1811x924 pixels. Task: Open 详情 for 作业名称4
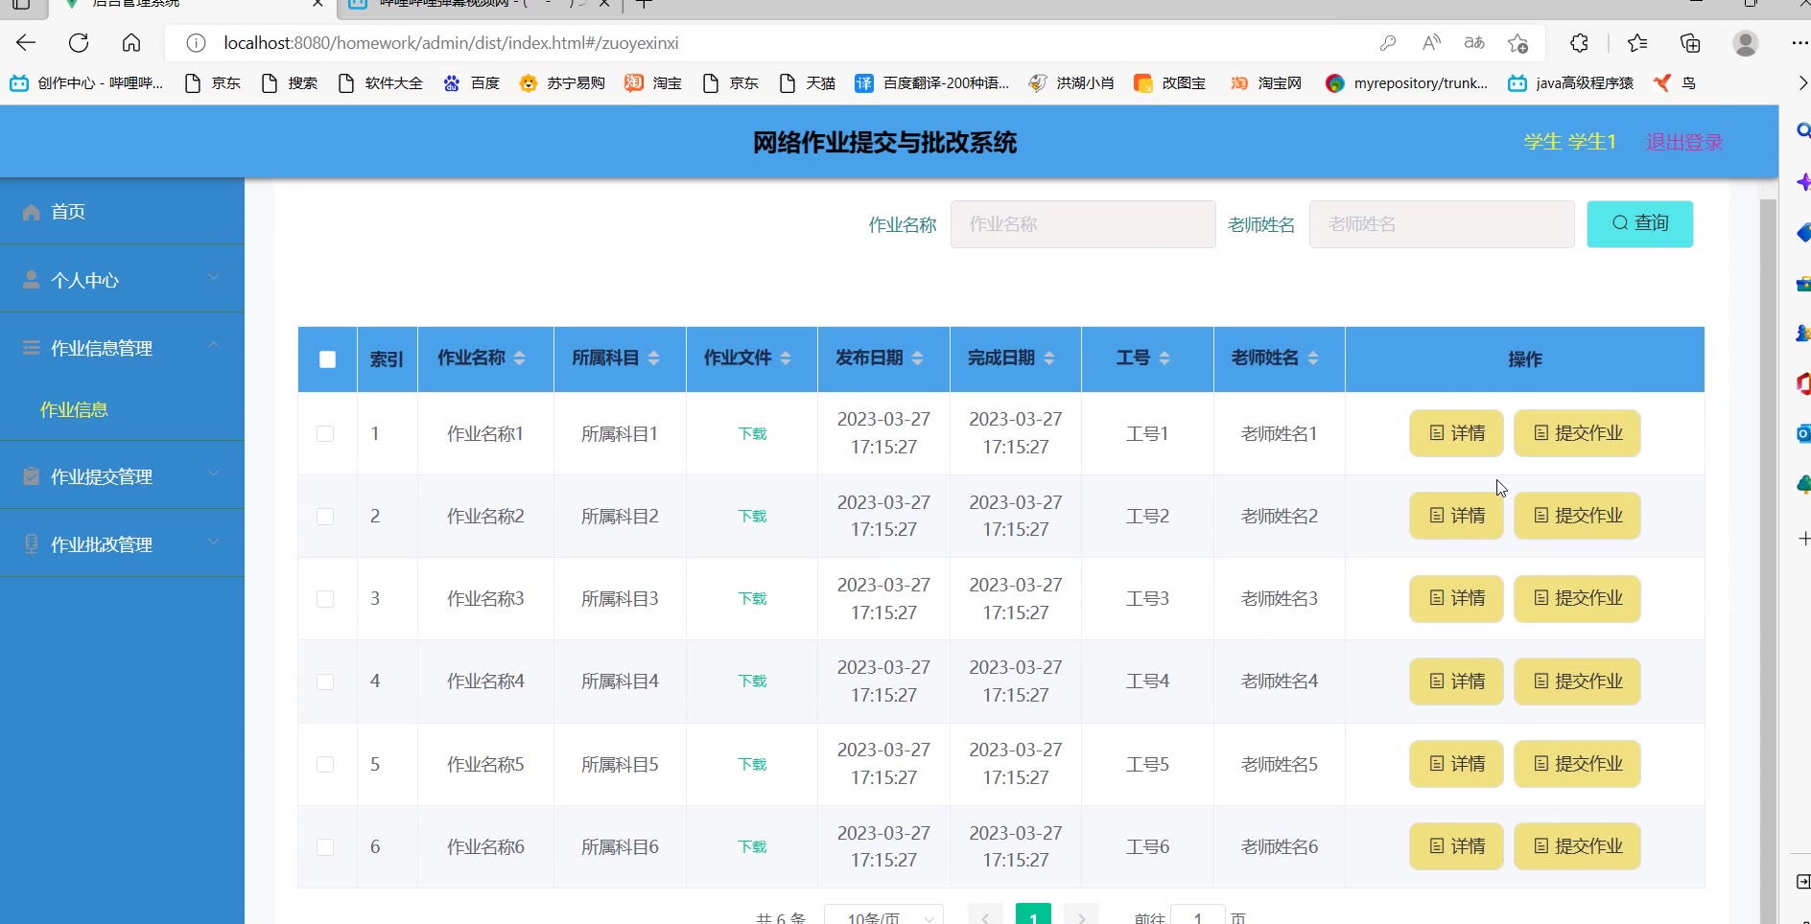pyautogui.click(x=1456, y=681)
